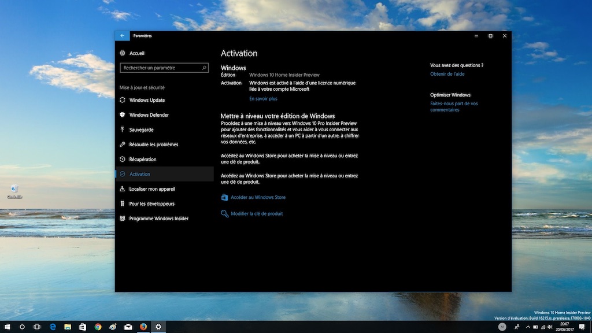
Task: Select the Activation sidebar entry
Action: pos(164,174)
